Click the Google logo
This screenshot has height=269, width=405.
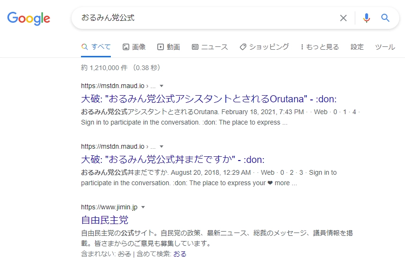(x=28, y=18)
